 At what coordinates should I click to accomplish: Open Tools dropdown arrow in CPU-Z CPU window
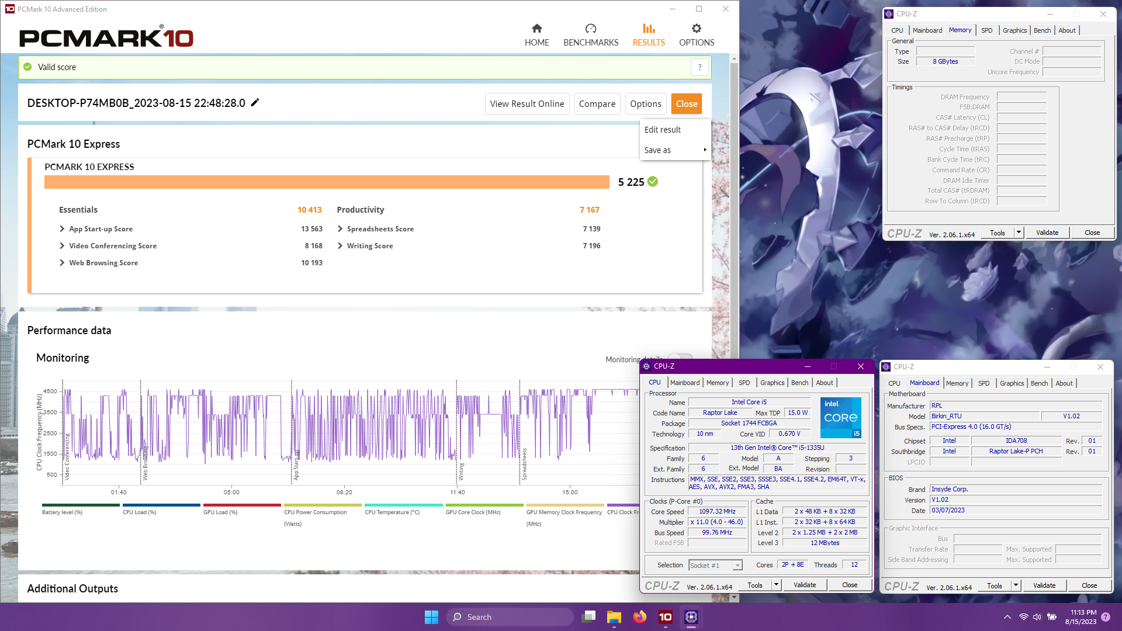point(776,585)
